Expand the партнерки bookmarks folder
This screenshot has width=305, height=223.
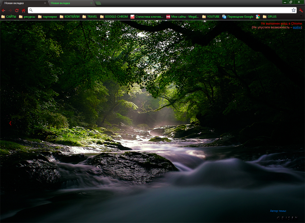click(47, 17)
